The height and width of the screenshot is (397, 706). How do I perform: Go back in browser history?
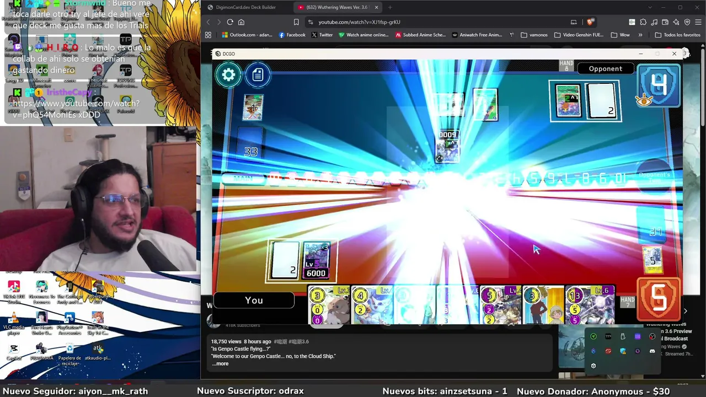click(x=208, y=22)
